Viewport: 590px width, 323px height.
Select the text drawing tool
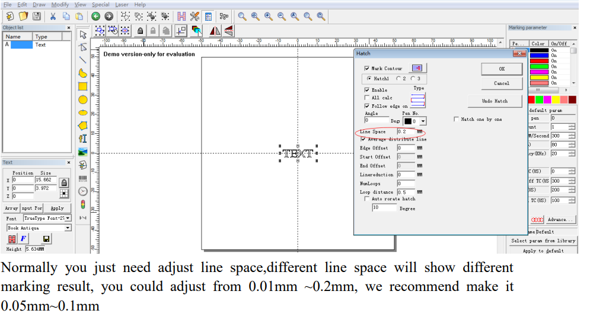pos(83,139)
